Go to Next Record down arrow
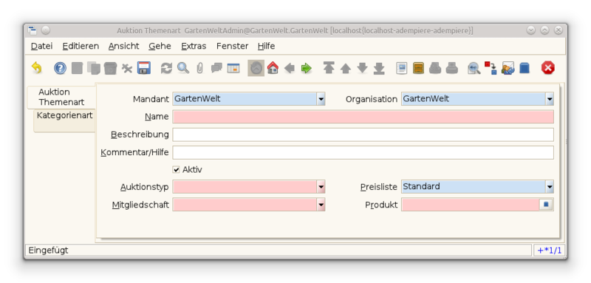This screenshot has height=283, width=591. click(x=362, y=68)
